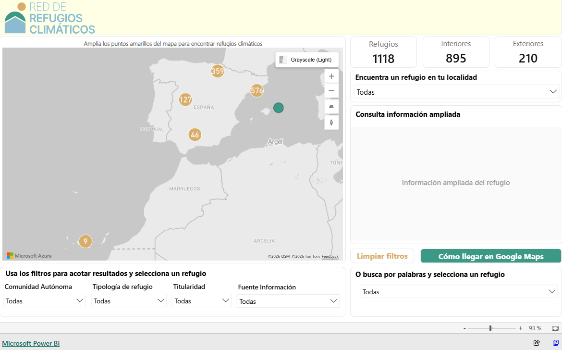This screenshot has width=562, height=350.
Task: Zoom out the map with minus button
Action: click(331, 90)
